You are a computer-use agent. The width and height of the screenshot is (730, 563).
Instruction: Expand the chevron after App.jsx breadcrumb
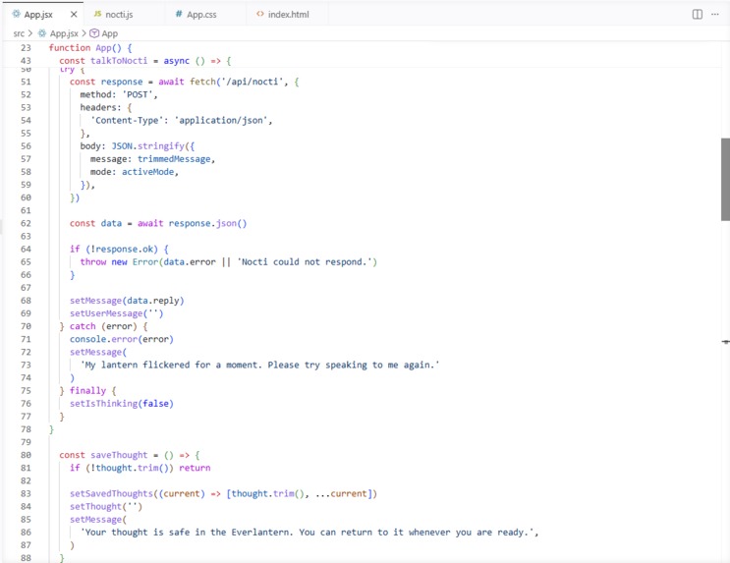point(84,33)
